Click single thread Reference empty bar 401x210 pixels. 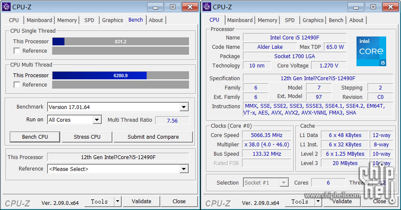[121, 51]
